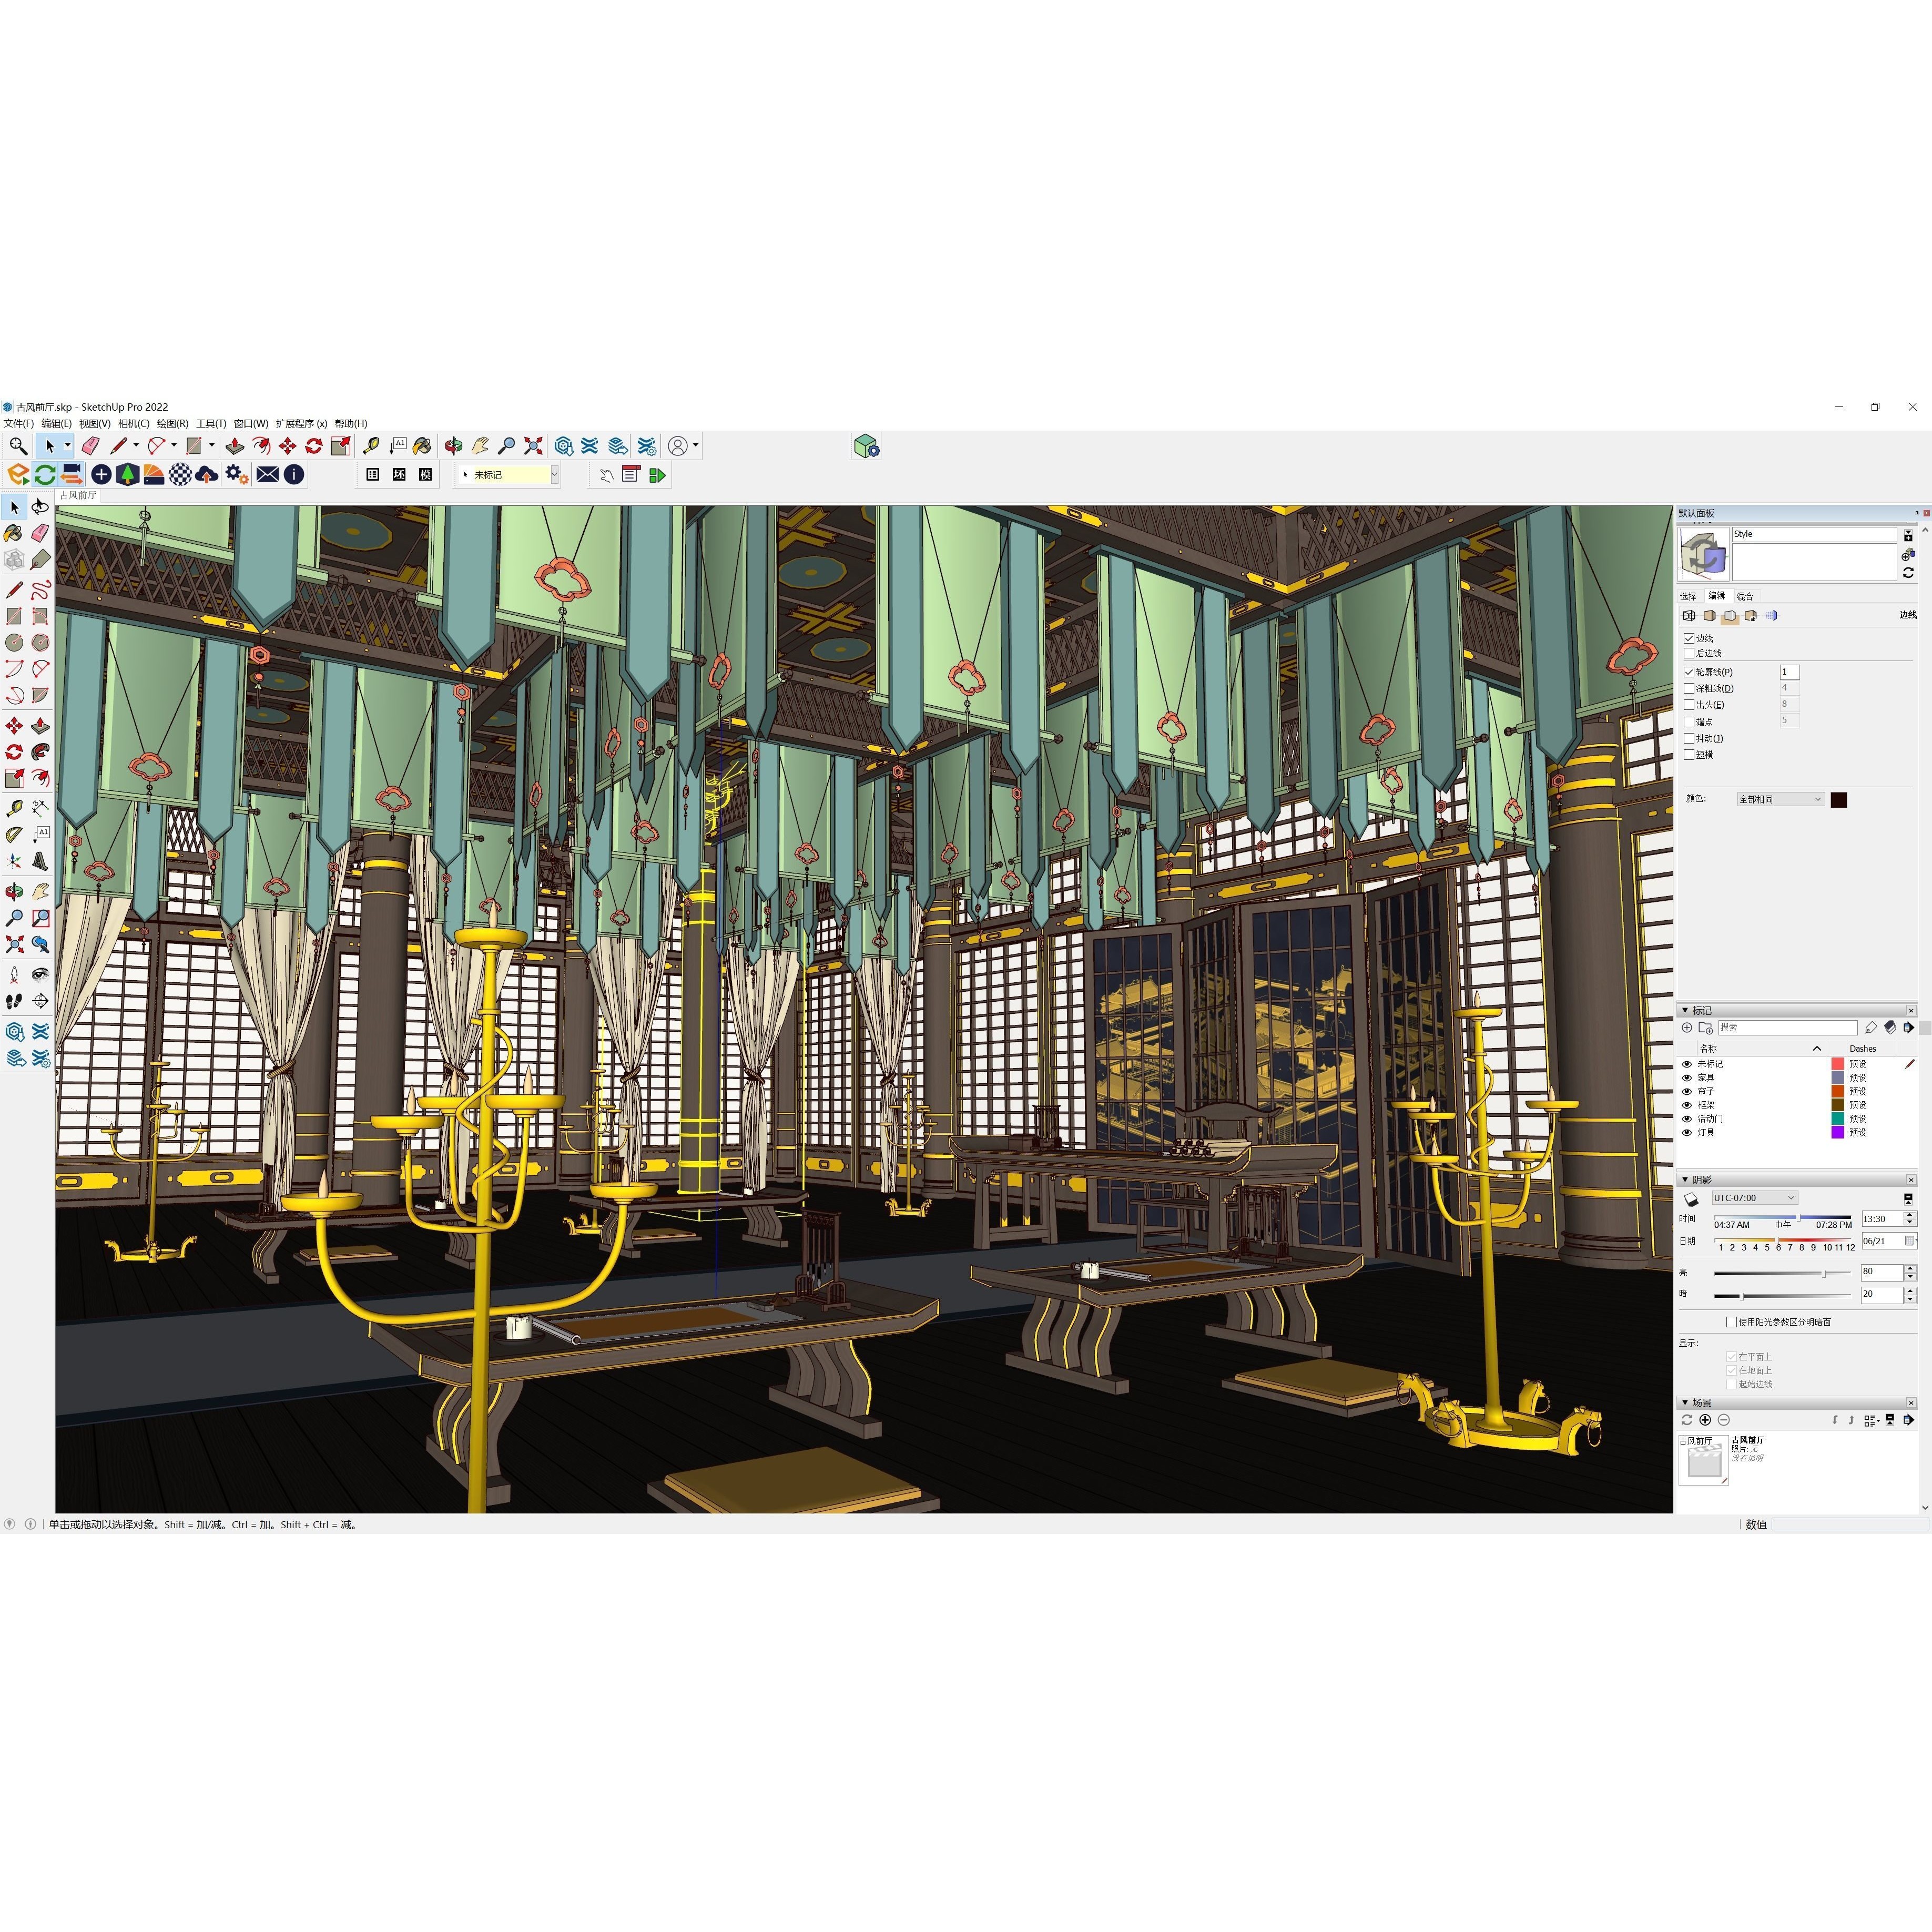Open the 3D Warehouse icon
Image resolution: width=1932 pixels, height=1932 pixels.
(564, 446)
